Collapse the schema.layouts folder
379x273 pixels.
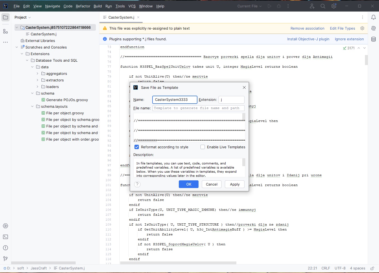click(x=32, y=106)
